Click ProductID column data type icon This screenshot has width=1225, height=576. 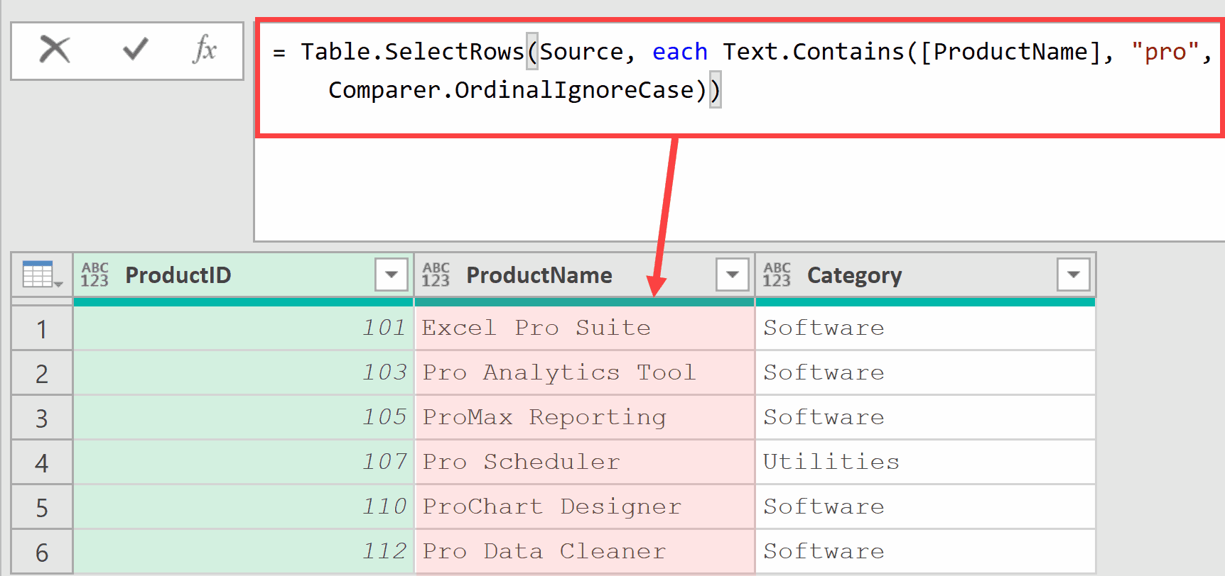pos(95,275)
